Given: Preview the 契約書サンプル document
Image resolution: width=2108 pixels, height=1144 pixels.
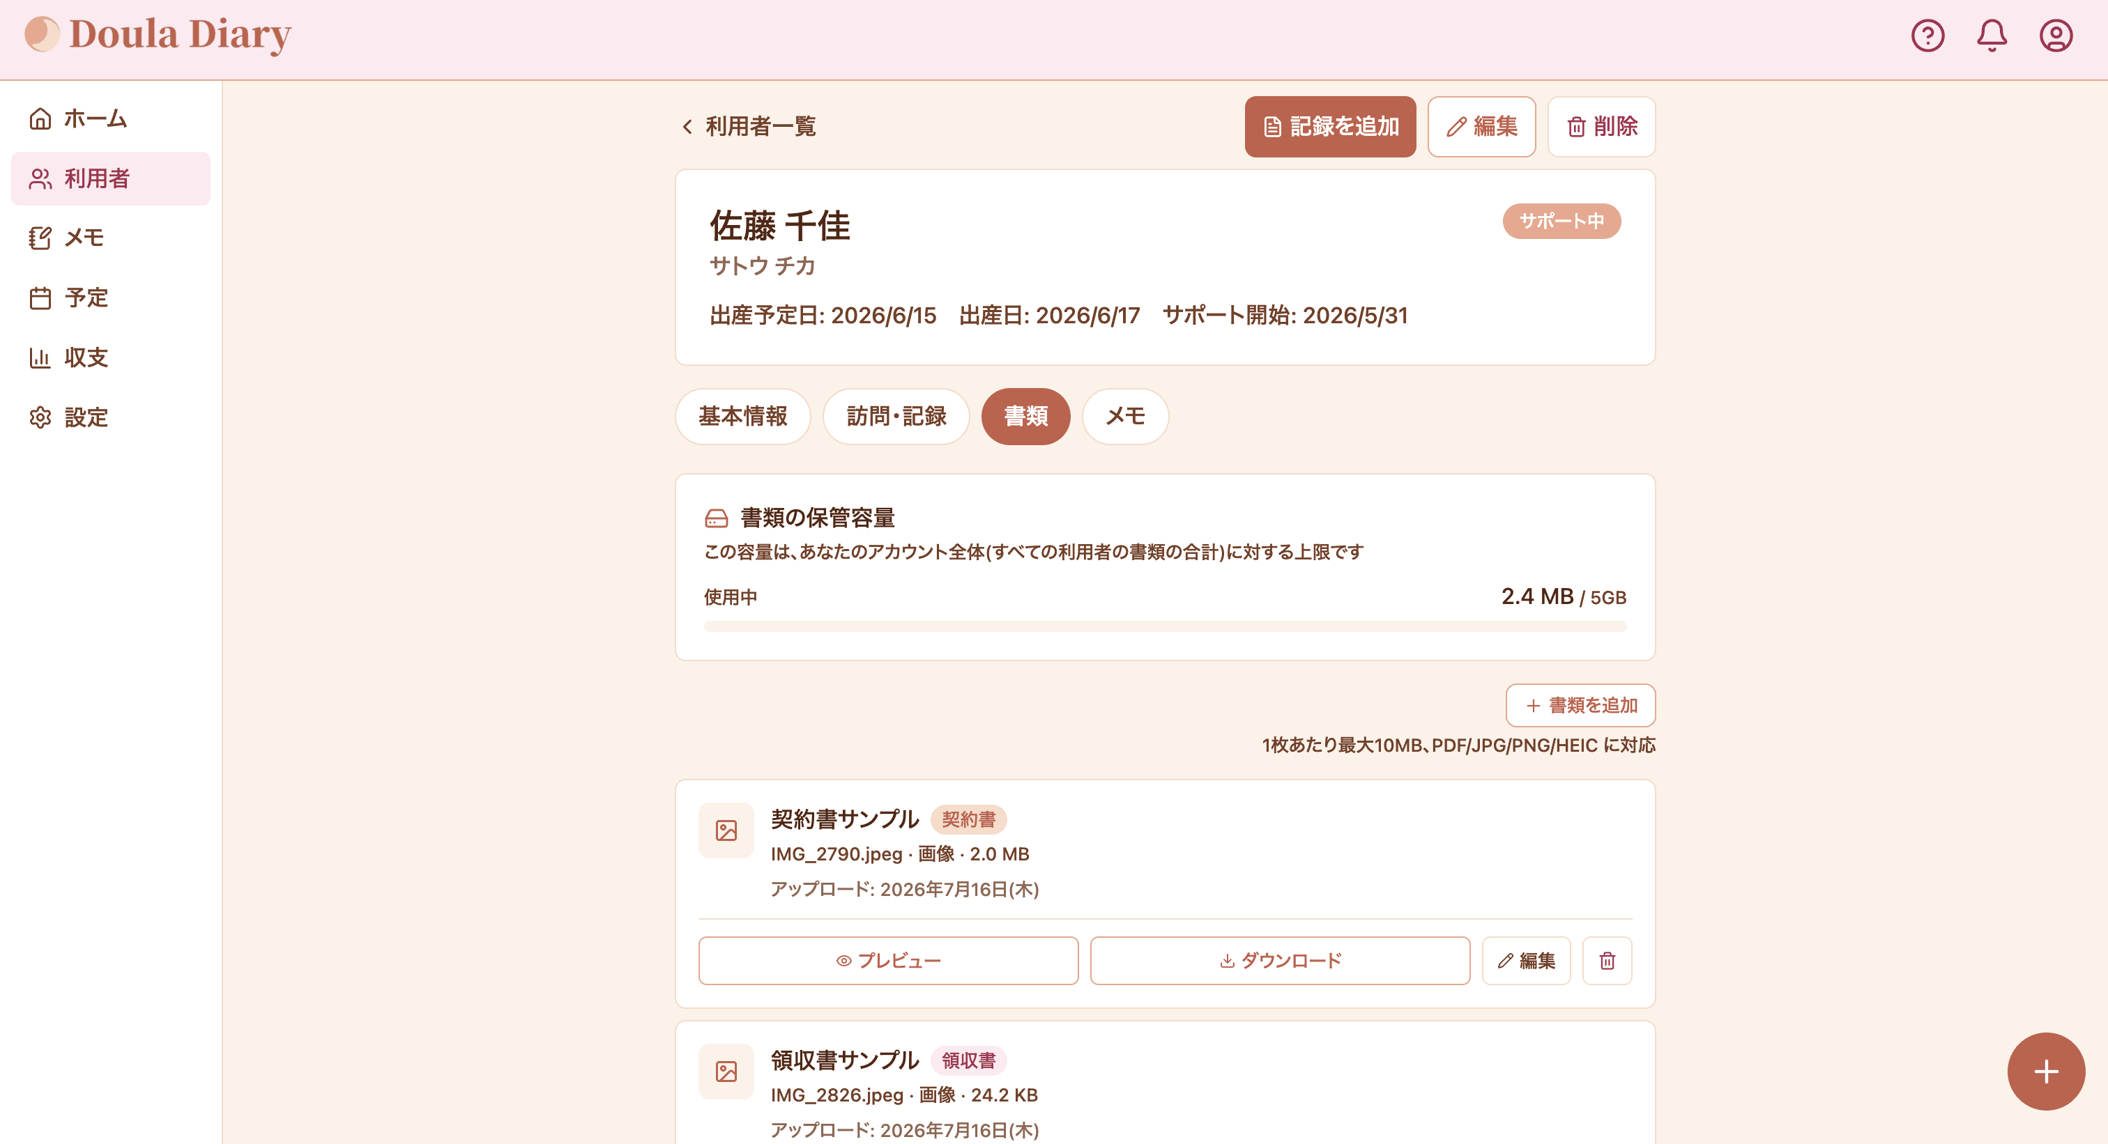Looking at the screenshot, I should (888, 961).
